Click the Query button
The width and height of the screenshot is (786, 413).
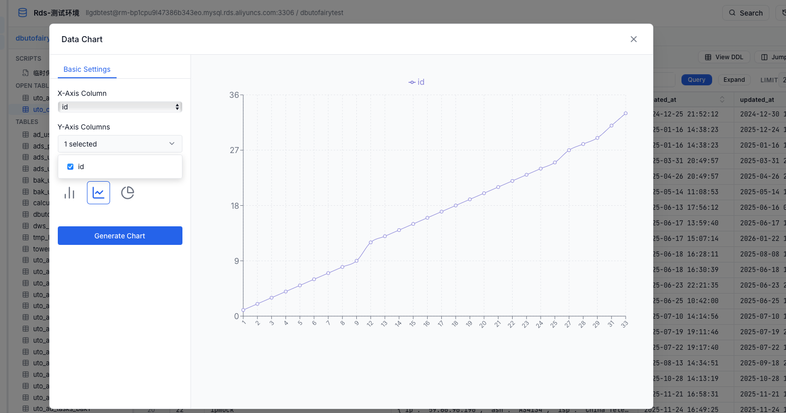point(697,80)
